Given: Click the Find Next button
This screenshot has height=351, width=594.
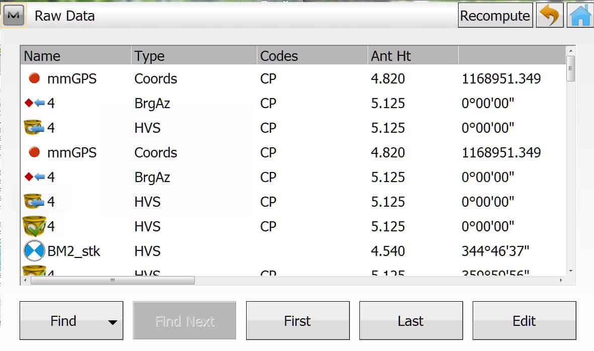Looking at the screenshot, I should pyautogui.click(x=184, y=321).
